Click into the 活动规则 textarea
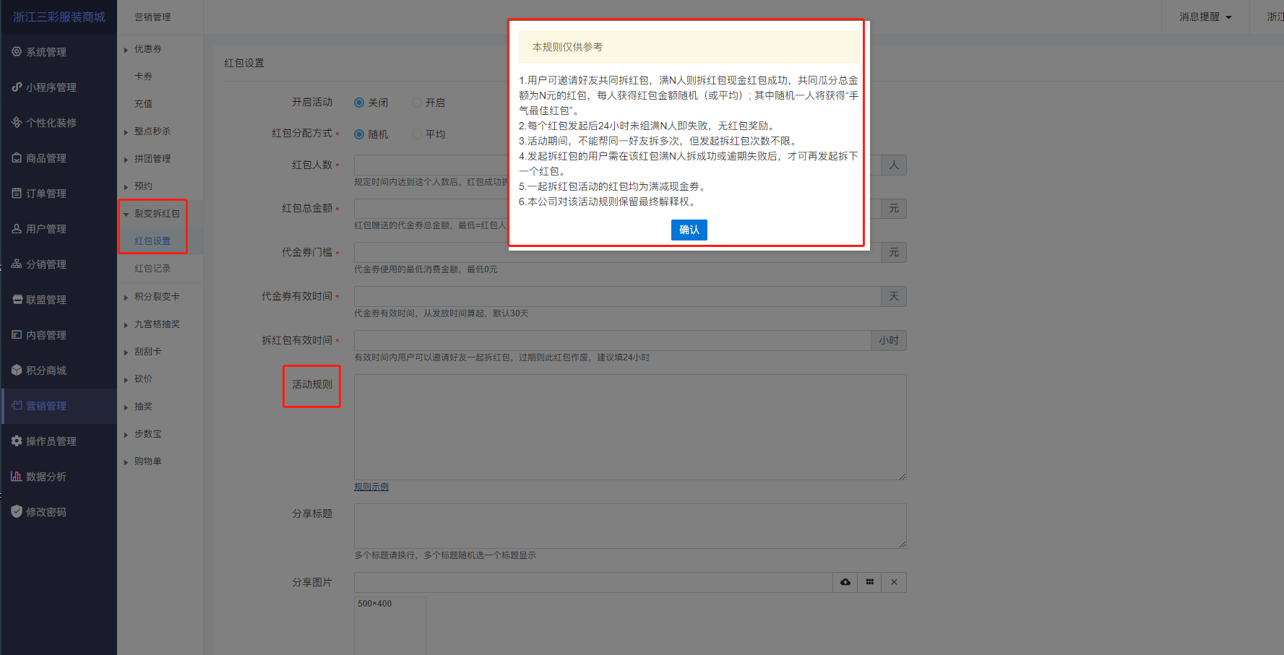The height and width of the screenshot is (655, 1284). [x=630, y=428]
